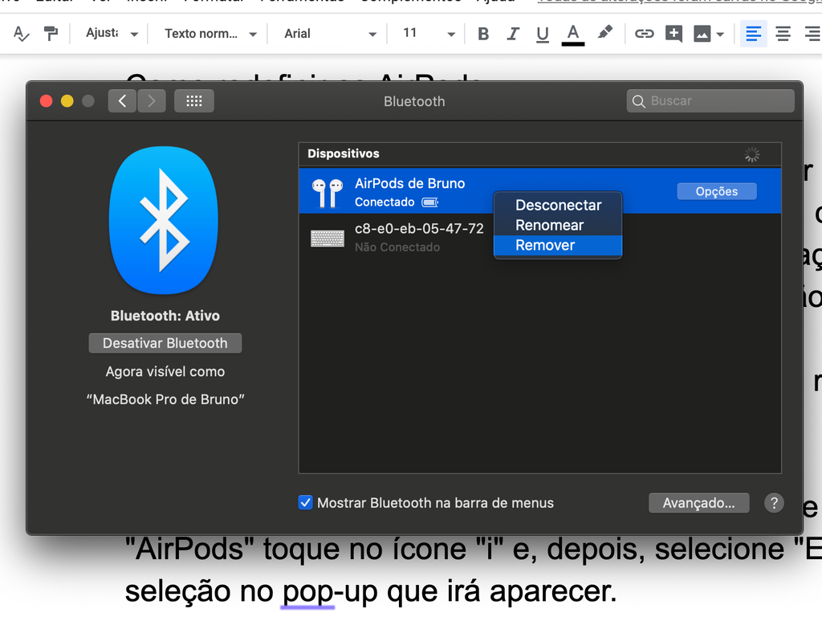Click the 'Não Conectado' status text
This screenshot has height=617, width=822.
coord(397,247)
